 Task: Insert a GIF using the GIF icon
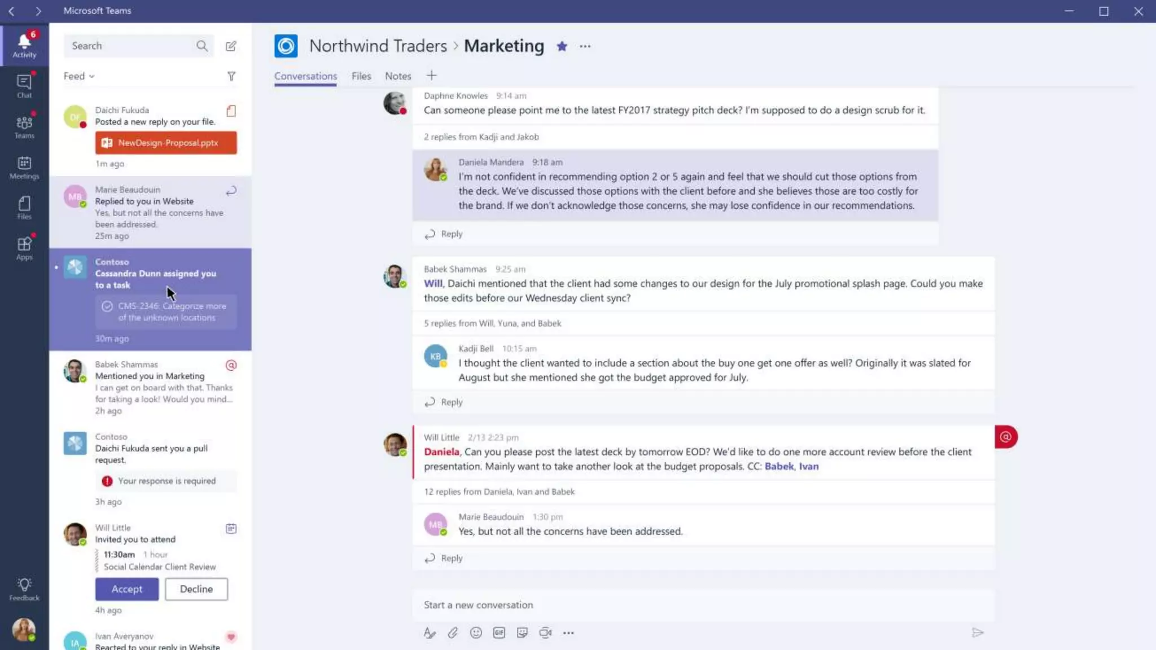coord(499,633)
